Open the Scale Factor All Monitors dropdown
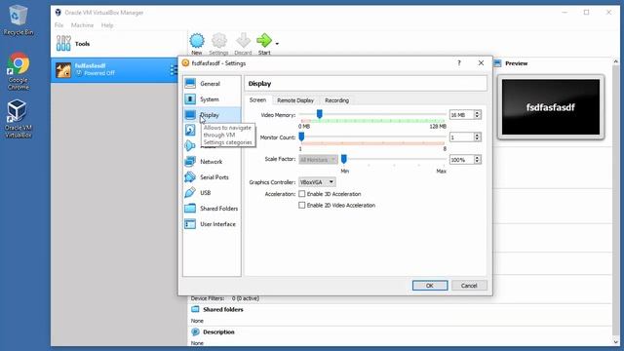The image size is (624, 351). click(x=318, y=160)
